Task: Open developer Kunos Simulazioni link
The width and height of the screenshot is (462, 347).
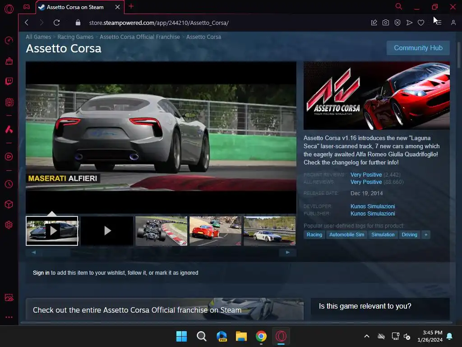Action: (x=373, y=206)
